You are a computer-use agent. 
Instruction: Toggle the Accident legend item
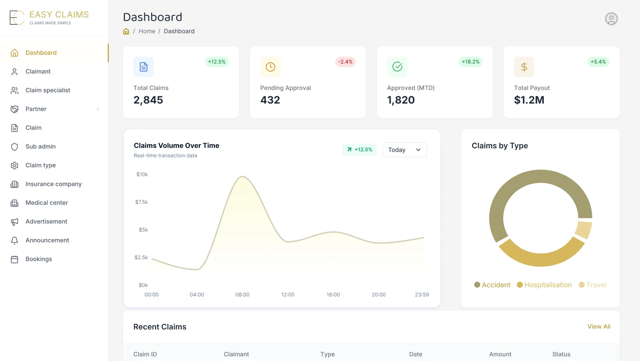point(492,285)
